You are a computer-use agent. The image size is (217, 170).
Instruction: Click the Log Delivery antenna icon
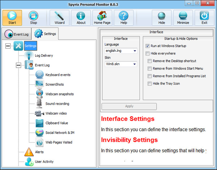pos(29,56)
